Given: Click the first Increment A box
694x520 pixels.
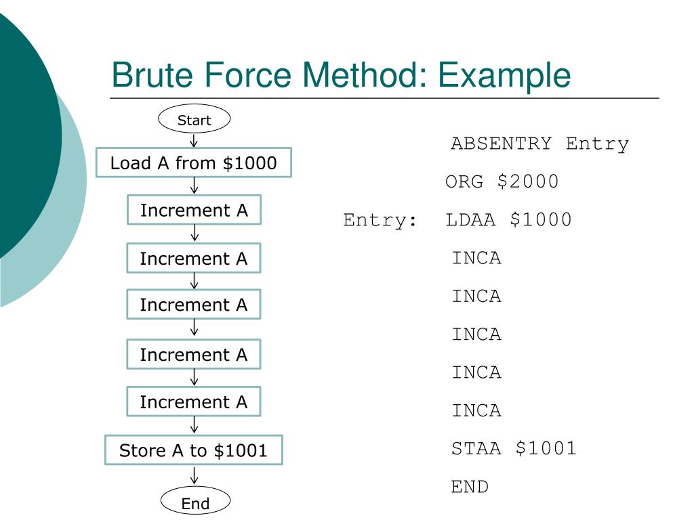Looking at the screenshot, I should pyautogui.click(x=194, y=210).
